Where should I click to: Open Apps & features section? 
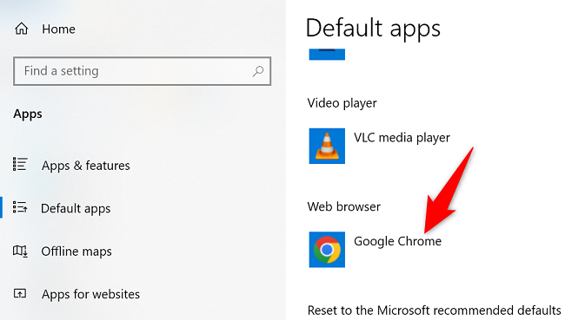click(x=86, y=166)
